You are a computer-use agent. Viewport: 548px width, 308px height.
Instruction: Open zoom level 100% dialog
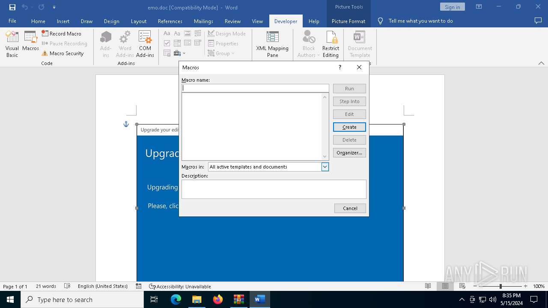pos(539,286)
